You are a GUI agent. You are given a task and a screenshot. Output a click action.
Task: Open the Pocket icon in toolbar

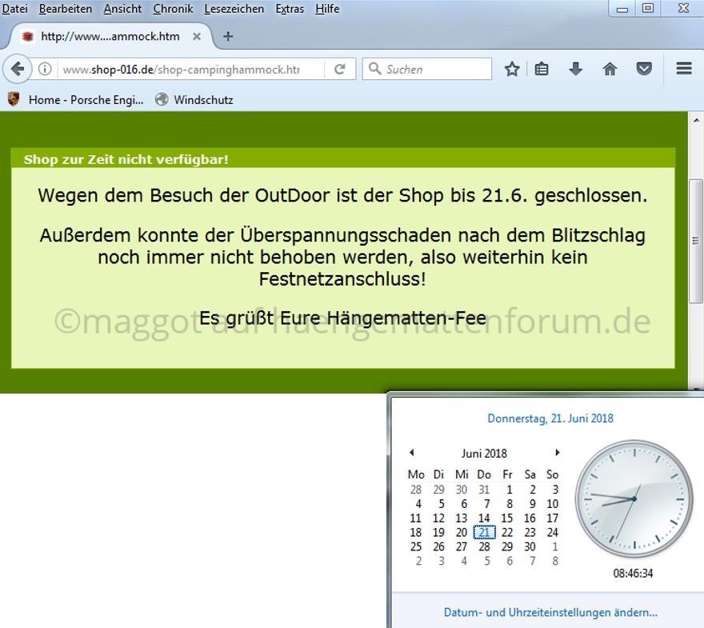click(644, 70)
